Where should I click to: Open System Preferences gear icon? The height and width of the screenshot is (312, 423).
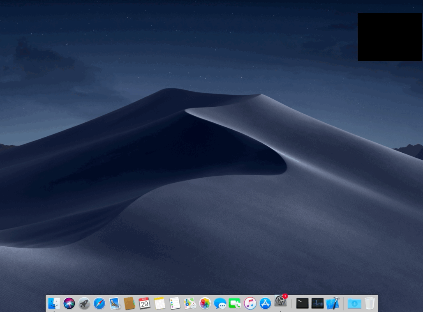pos(280,301)
